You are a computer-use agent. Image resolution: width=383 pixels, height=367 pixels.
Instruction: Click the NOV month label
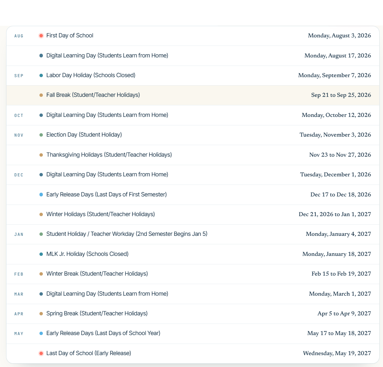click(x=19, y=136)
